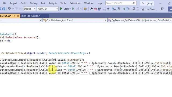Click the red Toolbox icon
The image size is (172, 97).
pyautogui.click(x=95, y=9)
